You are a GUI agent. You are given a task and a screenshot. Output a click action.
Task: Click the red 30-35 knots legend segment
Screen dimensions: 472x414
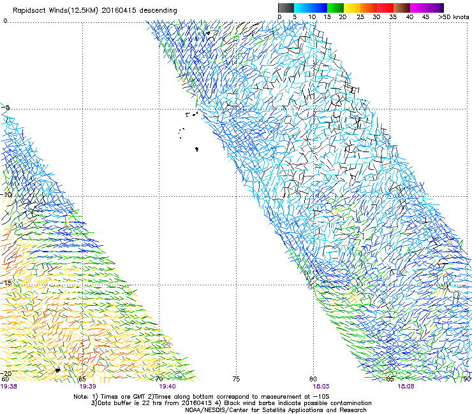pos(385,8)
